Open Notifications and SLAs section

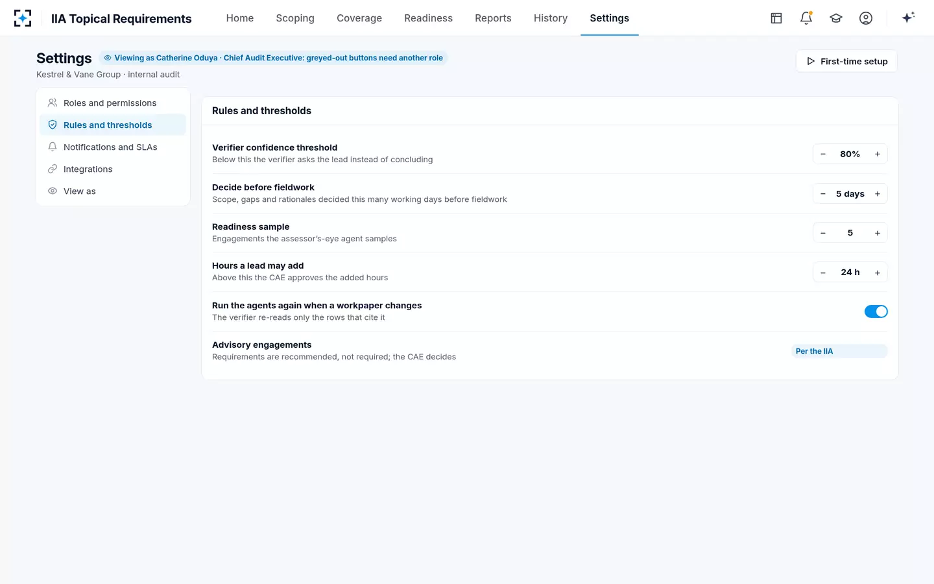(x=113, y=147)
